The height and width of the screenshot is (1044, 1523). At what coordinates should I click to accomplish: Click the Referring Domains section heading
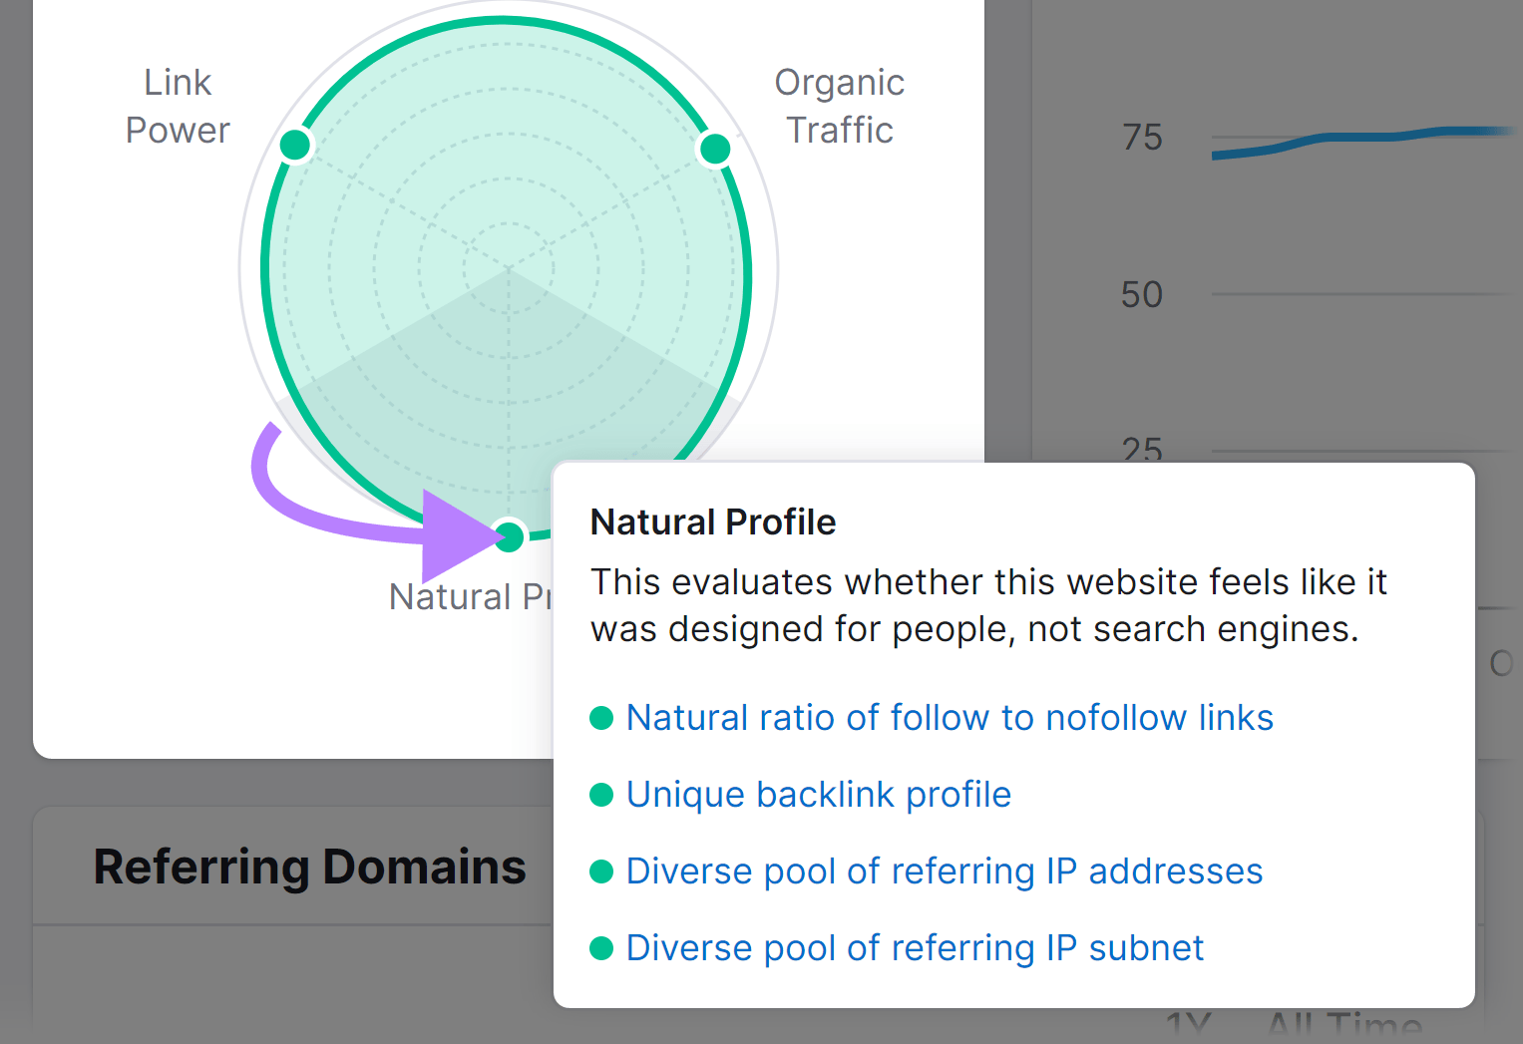click(x=309, y=867)
